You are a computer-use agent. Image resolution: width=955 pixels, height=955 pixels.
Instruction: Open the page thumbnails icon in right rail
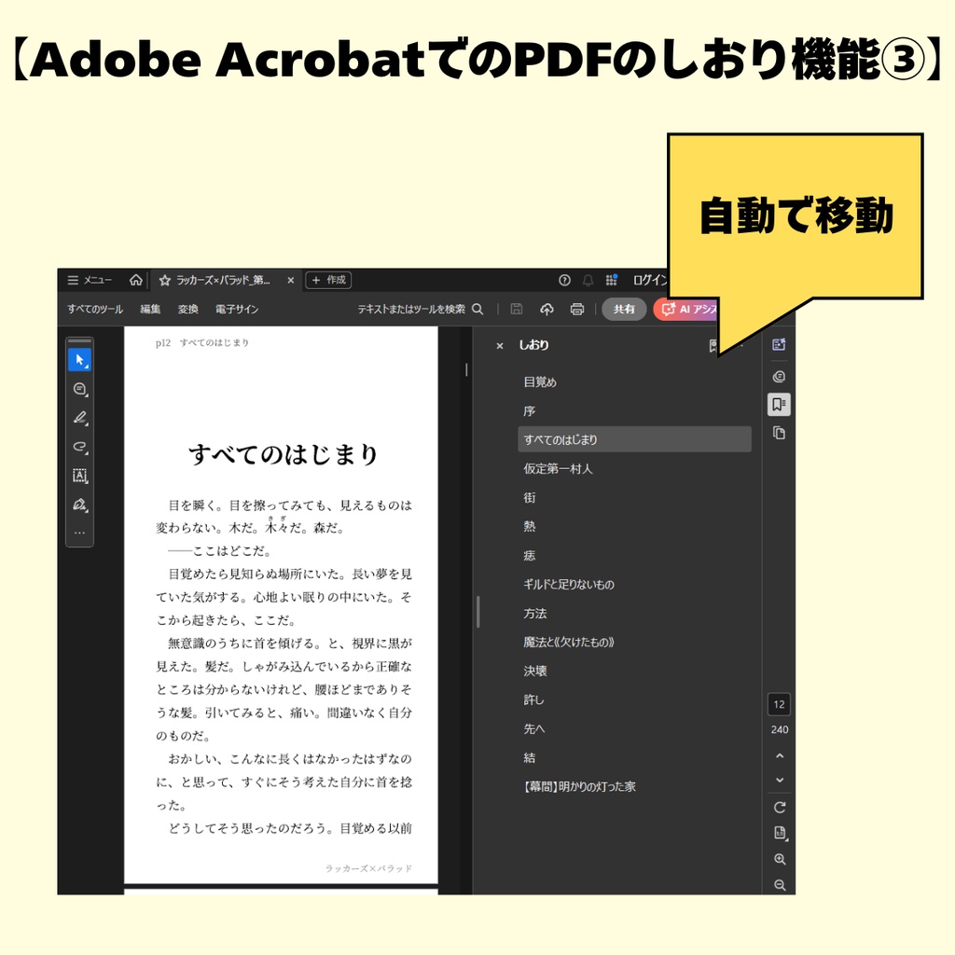click(779, 433)
